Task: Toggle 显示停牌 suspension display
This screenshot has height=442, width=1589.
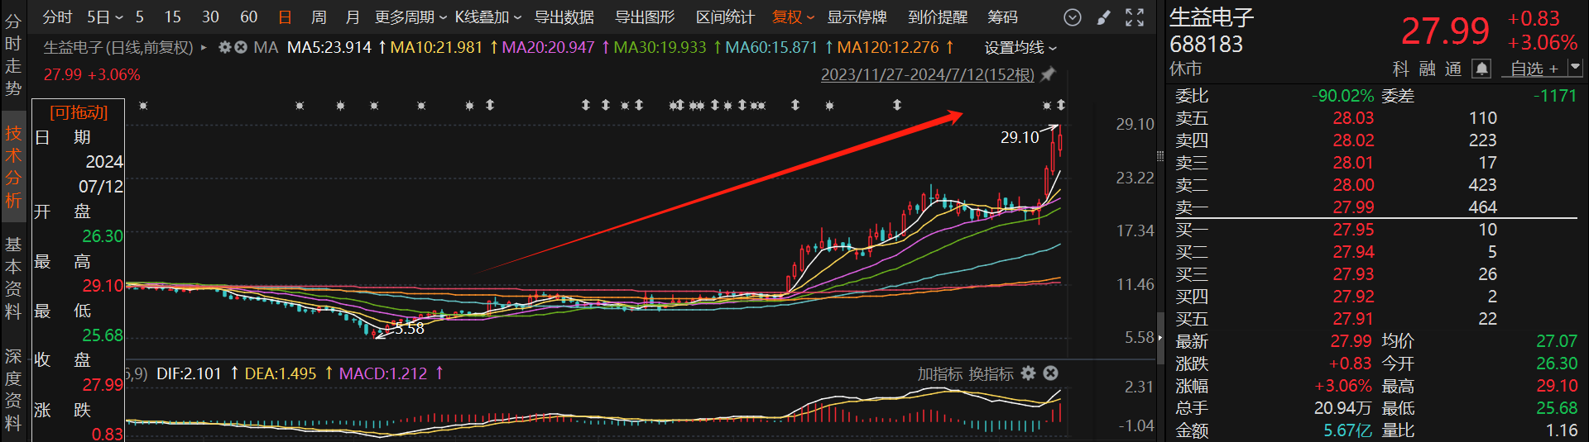Action: [857, 17]
